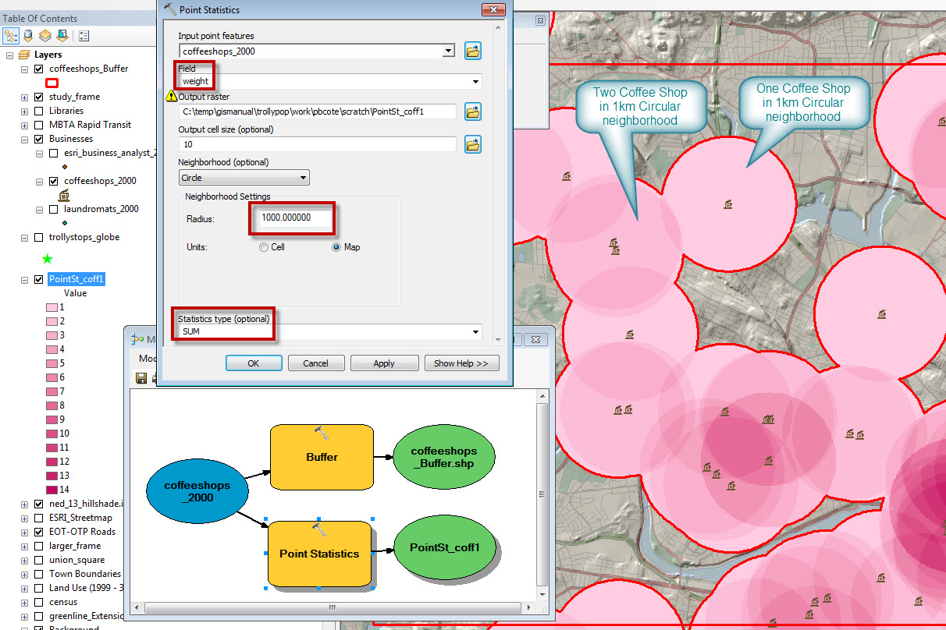Open the Neighborhood dropdown showing Circle
This screenshot has width=946, height=630.
[301, 177]
